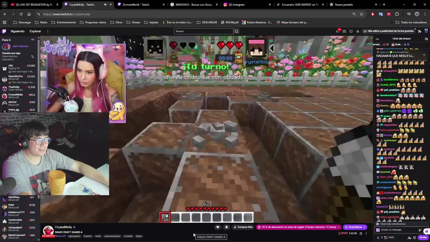Open the f03240.pdf bookmark
The image size is (430, 242).
[x=230, y=23]
